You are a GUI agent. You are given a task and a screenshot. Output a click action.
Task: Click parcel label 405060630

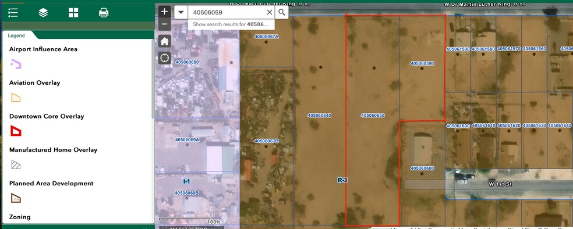coord(373,115)
